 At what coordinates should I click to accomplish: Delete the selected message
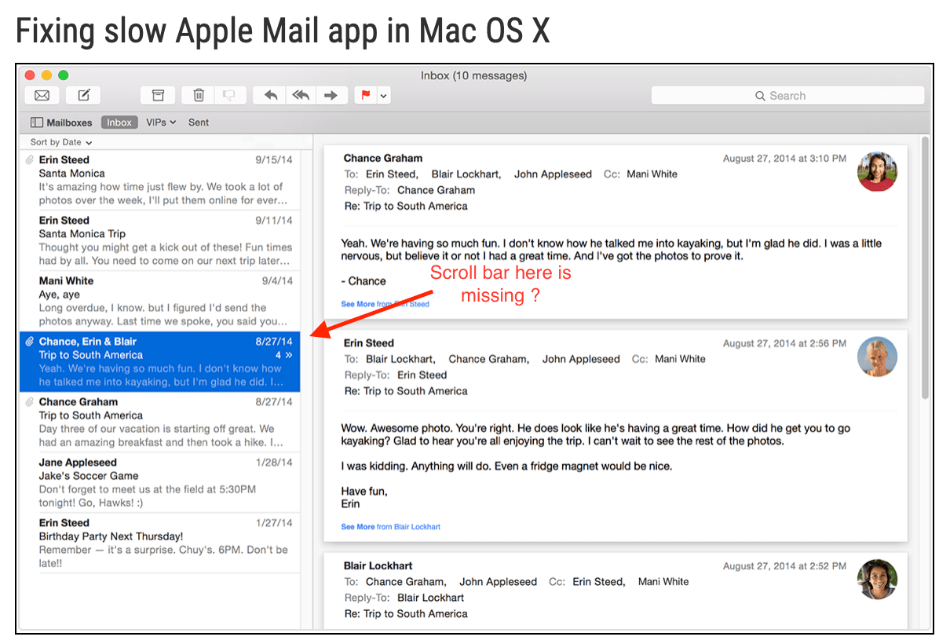pos(197,94)
